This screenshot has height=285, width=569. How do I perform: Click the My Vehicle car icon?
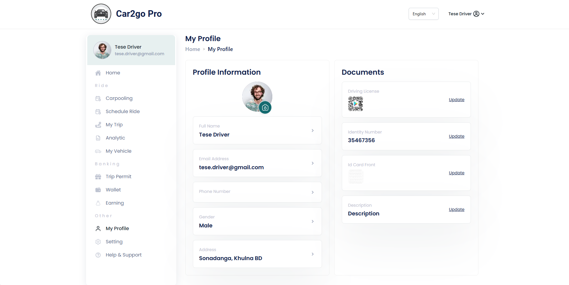point(98,151)
